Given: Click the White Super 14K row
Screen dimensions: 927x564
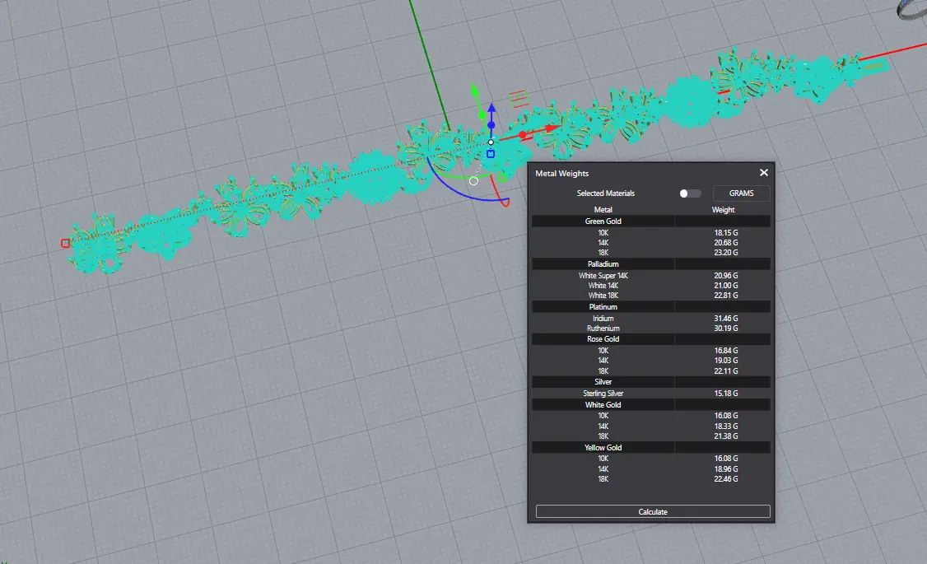Looking at the screenshot, I should pos(651,276).
